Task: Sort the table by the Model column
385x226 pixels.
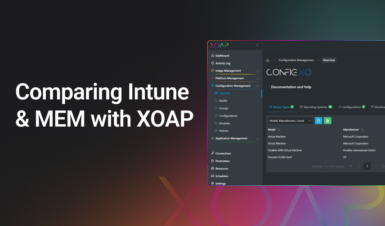Action: [x=279, y=130]
